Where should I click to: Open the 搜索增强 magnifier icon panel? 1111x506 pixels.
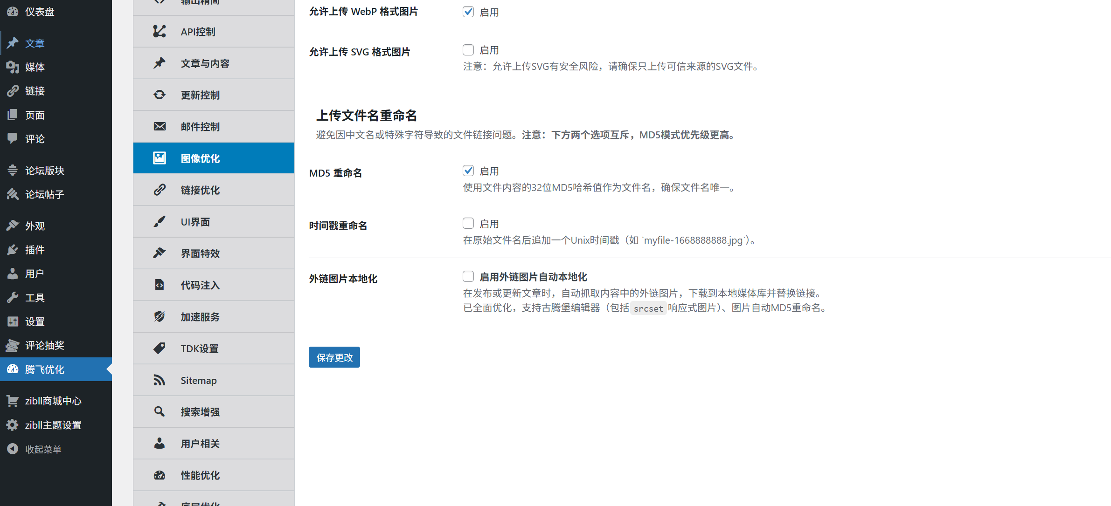click(x=159, y=411)
